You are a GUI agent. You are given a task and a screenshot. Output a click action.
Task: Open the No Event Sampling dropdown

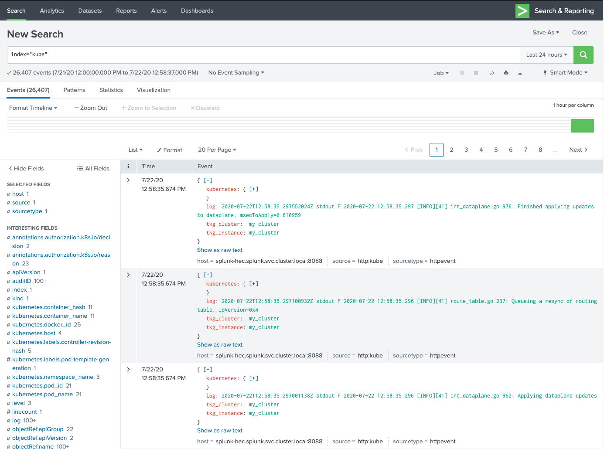tap(236, 73)
